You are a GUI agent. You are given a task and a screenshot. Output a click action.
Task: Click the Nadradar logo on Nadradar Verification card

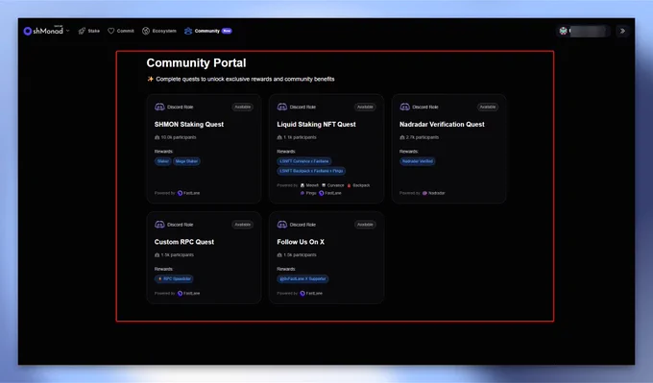click(x=424, y=193)
